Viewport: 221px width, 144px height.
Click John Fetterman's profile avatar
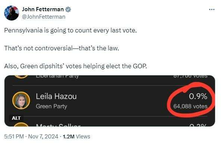pyautogui.click(x=12, y=13)
